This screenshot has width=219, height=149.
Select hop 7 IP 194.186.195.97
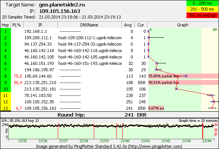coord(39,70)
